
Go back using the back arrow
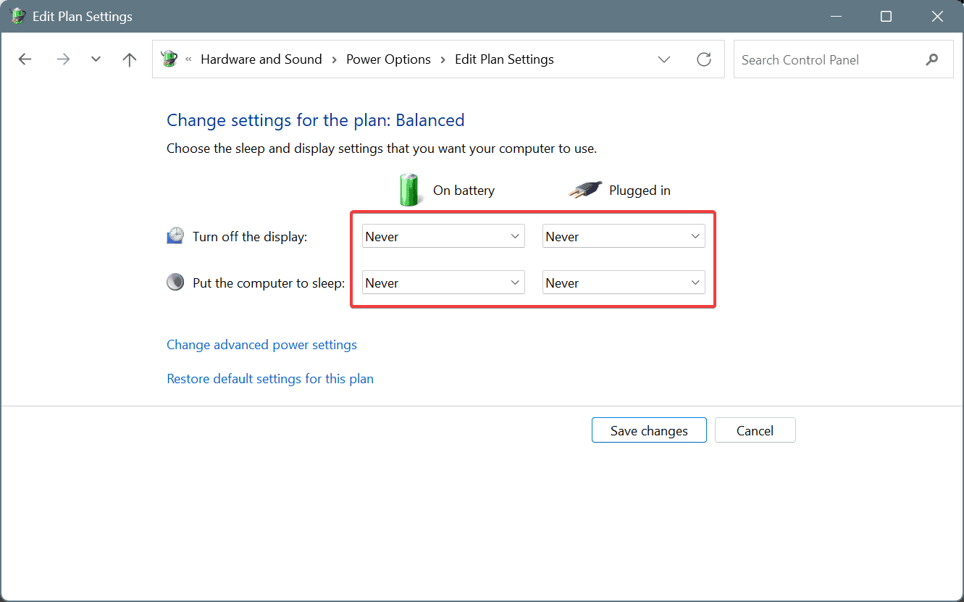(x=25, y=59)
